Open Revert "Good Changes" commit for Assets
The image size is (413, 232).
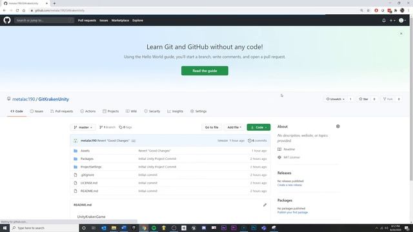pos(154,151)
